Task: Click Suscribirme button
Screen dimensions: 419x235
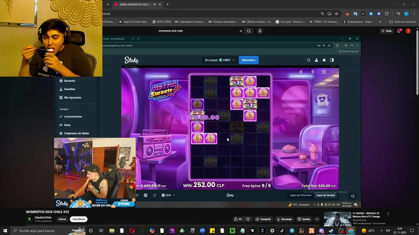Action: click(x=79, y=219)
